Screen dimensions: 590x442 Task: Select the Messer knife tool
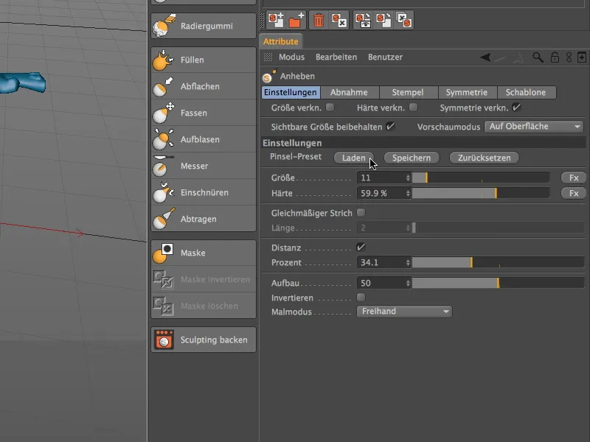click(x=204, y=166)
